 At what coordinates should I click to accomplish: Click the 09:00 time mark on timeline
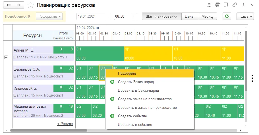tap(129, 33)
